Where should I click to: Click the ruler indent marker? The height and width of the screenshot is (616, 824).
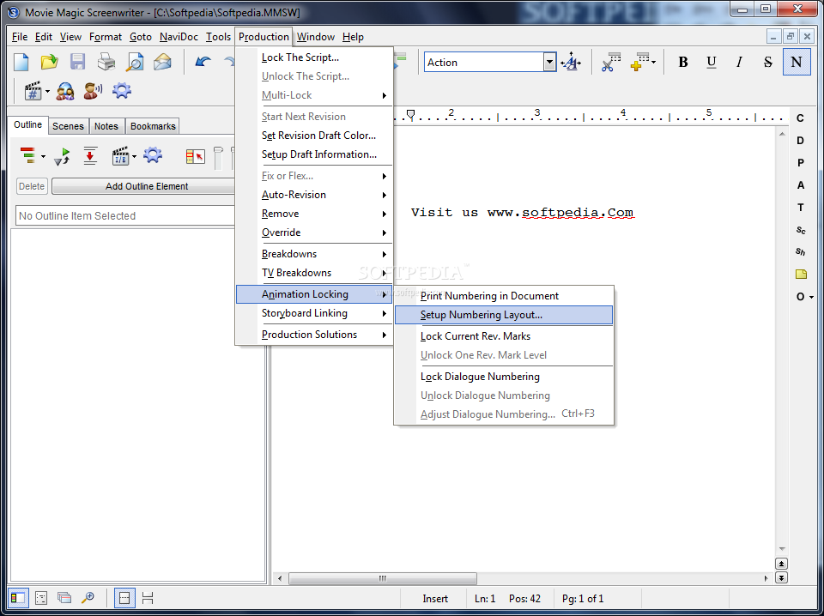pos(411,114)
